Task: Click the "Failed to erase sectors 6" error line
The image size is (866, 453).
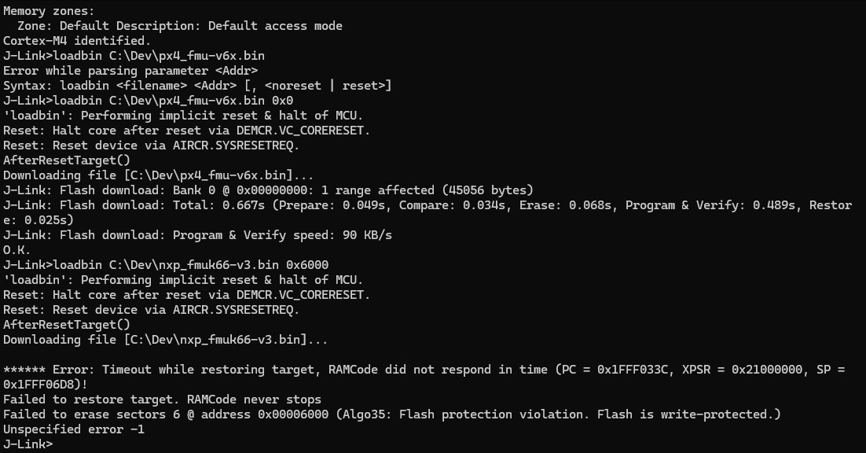Action: (x=391, y=414)
